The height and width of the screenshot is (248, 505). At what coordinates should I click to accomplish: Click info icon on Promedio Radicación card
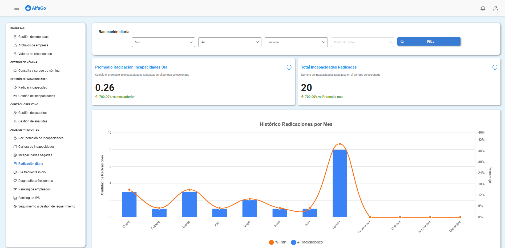(289, 67)
